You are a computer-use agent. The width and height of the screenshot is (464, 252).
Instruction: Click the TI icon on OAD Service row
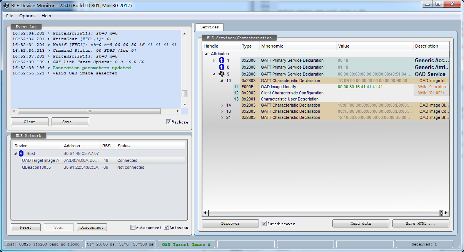(221, 74)
